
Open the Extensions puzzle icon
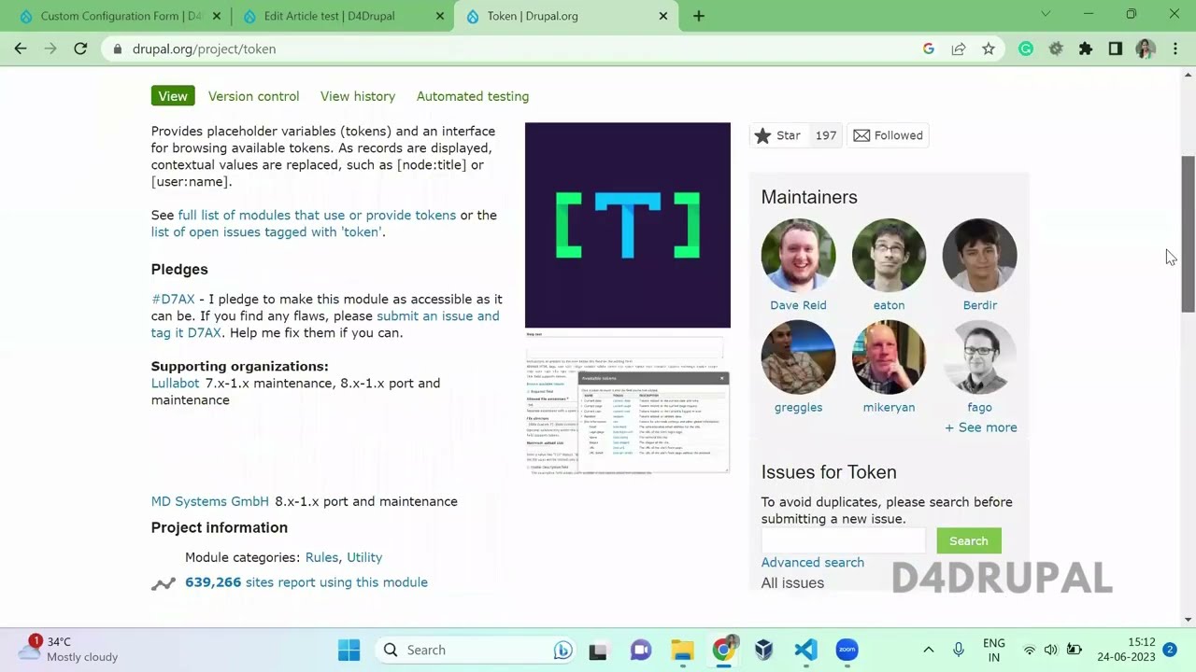[x=1086, y=49]
